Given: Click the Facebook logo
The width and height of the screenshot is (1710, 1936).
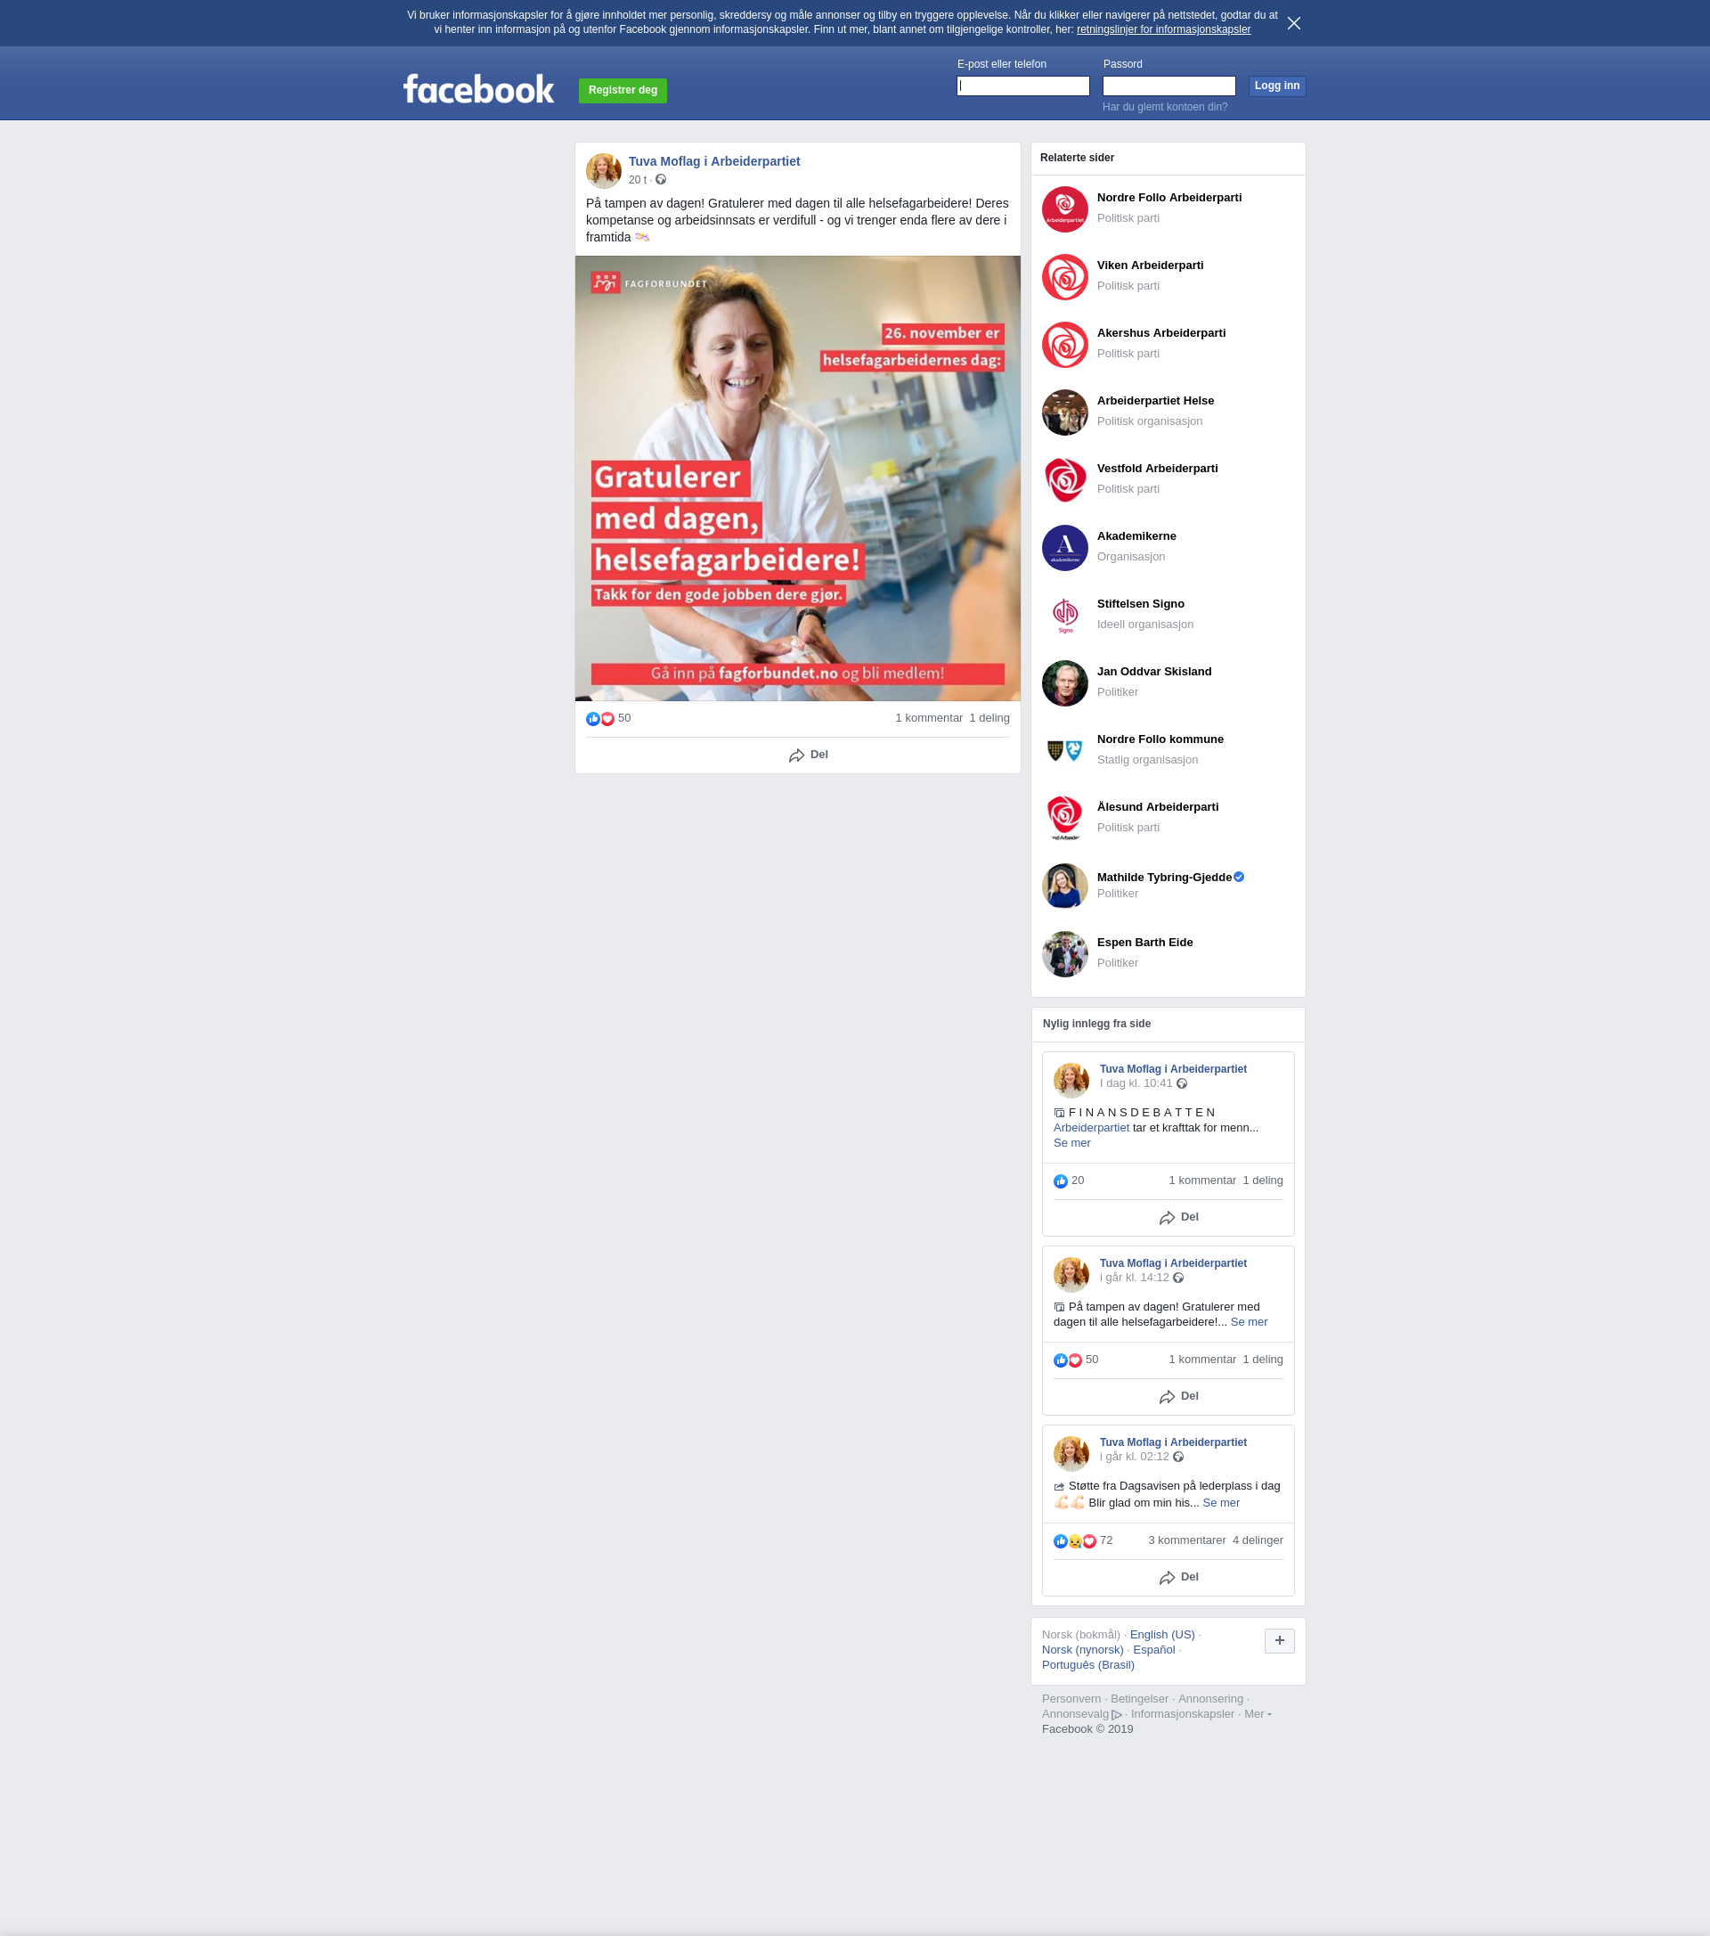Looking at the screenshot, I should tap(478, 89).
